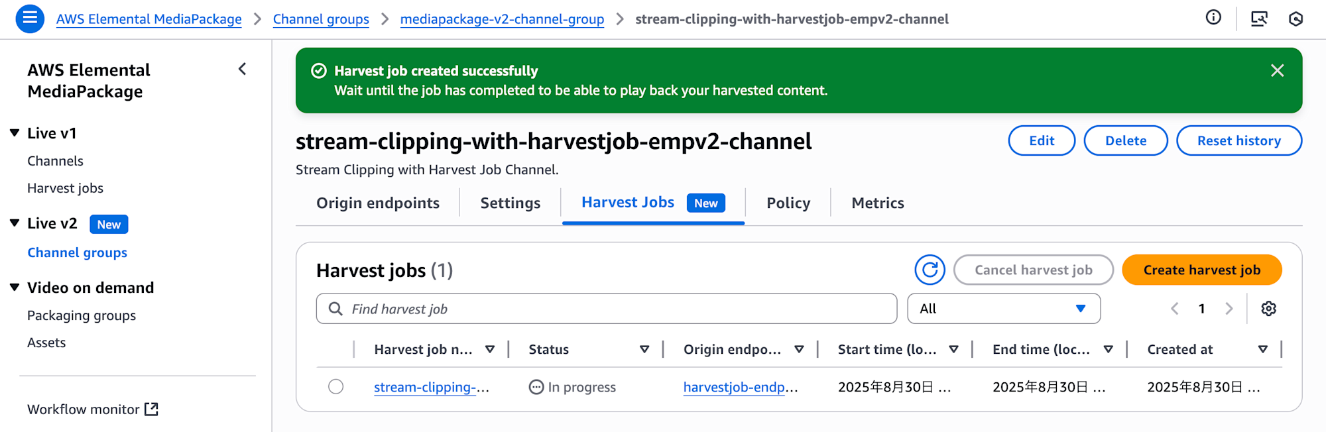Image resolution: width=1326 pixels, height=432 pixels.
Task: Open Channel groups in sidebar
Action: [x=77, y=252]
